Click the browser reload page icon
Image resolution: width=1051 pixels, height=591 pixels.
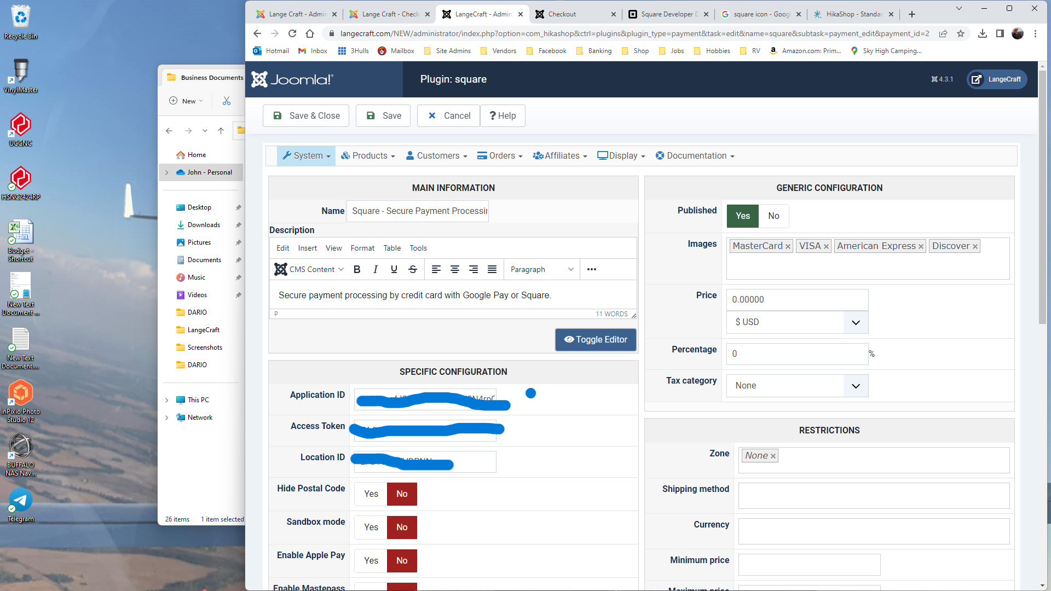[292, 33]
